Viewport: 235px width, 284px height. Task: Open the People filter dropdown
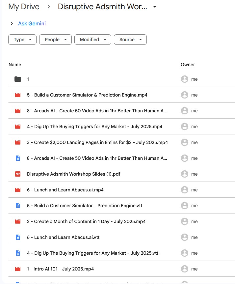point(55,40)
